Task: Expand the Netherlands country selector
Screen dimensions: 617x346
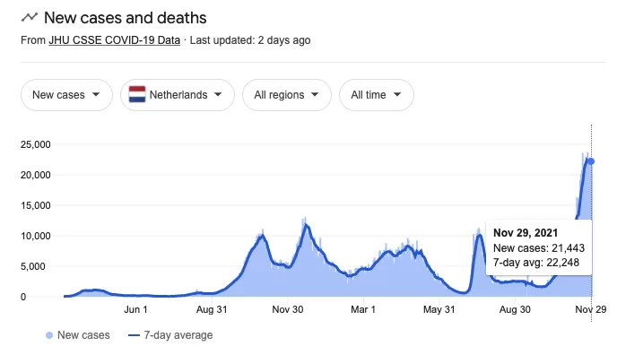Action: click(178, 95)
